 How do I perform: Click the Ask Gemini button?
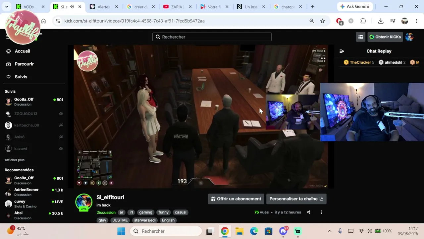pyautogui.click(x=355, y=7)
